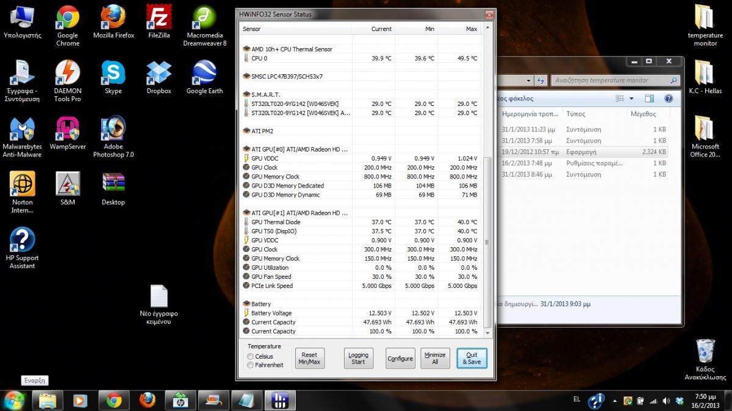Open Google Chrome desktop shortcut

pyautogui.click(x=68, y=26)
